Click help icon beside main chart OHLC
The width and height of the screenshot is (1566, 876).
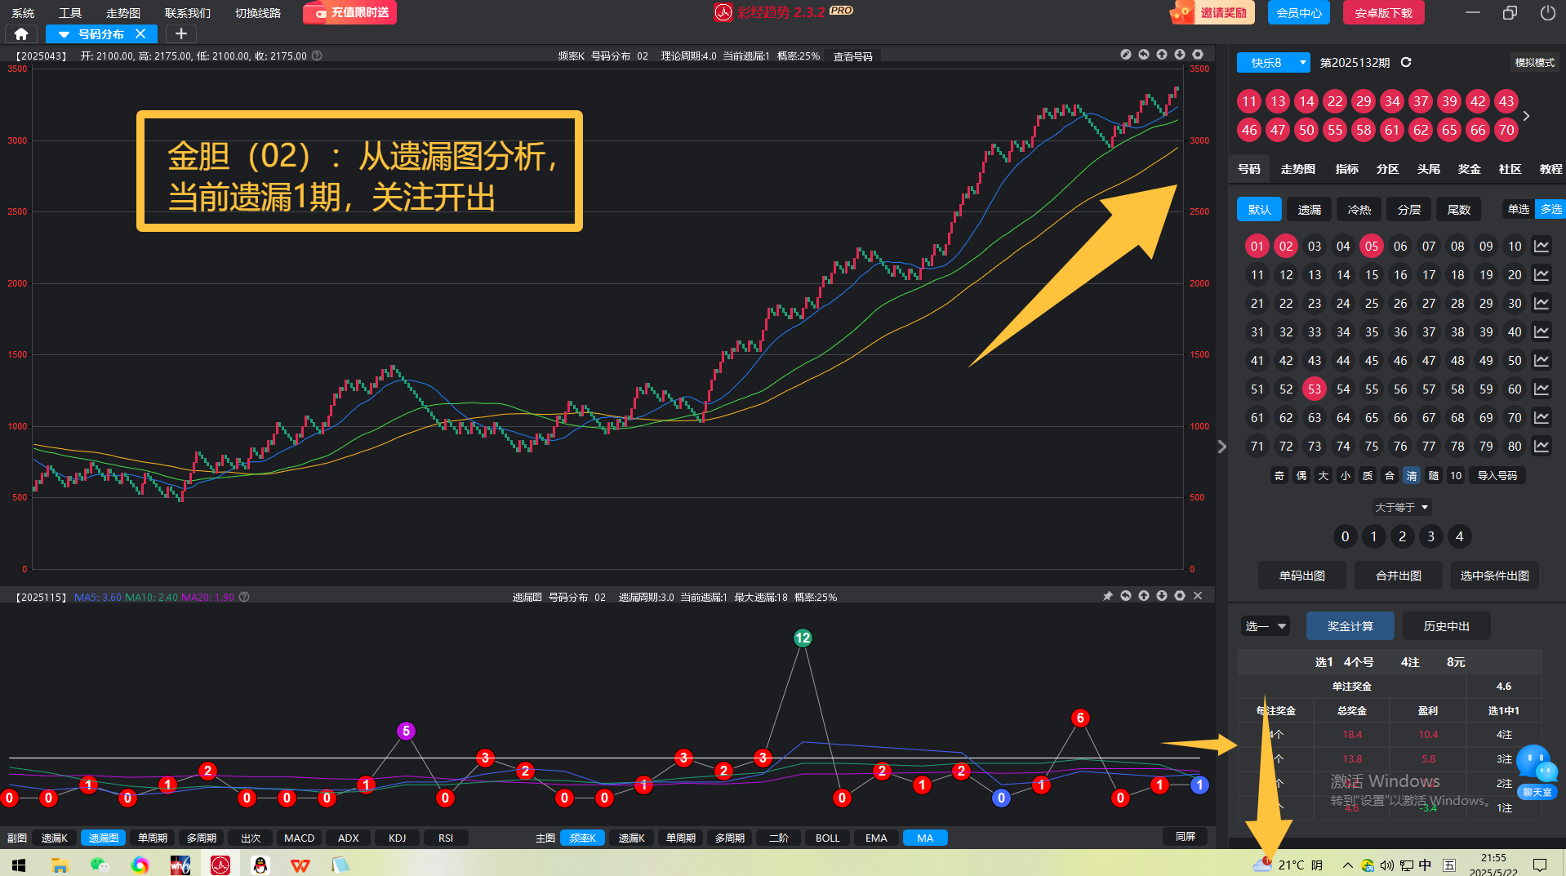click(317, 56)
